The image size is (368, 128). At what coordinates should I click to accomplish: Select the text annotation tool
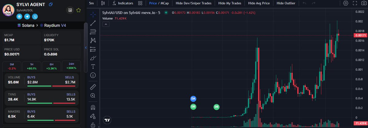point(93,66)
